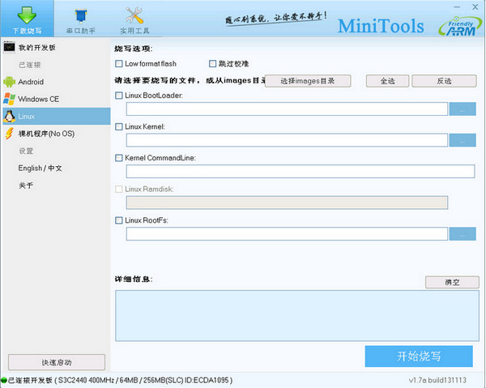Click the v1.7a build131113 version text
Image resolution: width=486 pixels, height=388 pixels.
(x=437, y=380)
